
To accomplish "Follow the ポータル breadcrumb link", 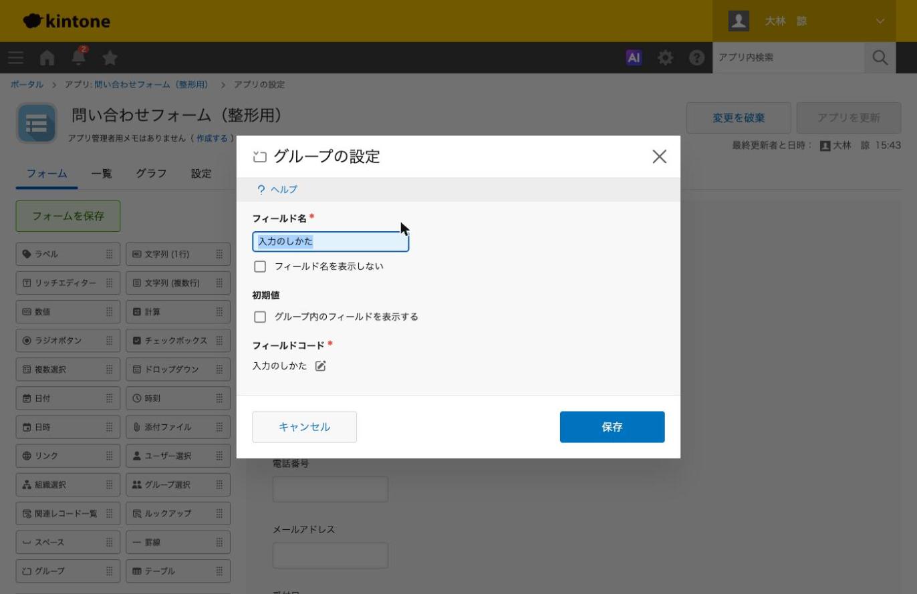I will (x=27, y=85).
